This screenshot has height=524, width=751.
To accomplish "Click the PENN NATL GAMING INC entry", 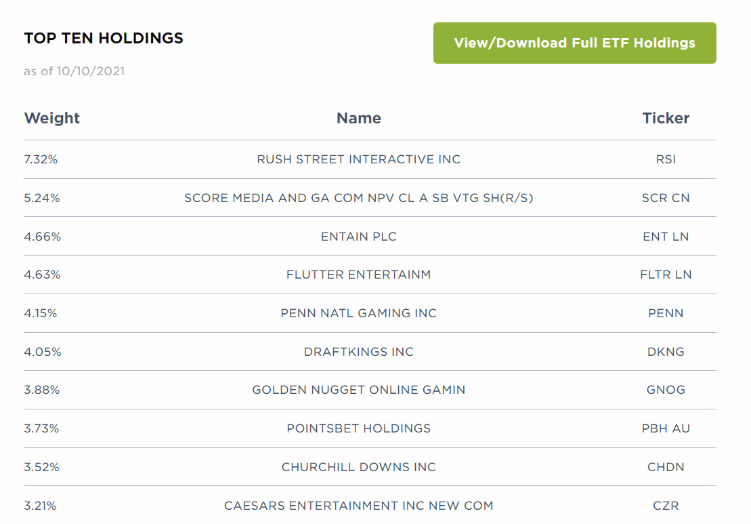I will point(358,313).
